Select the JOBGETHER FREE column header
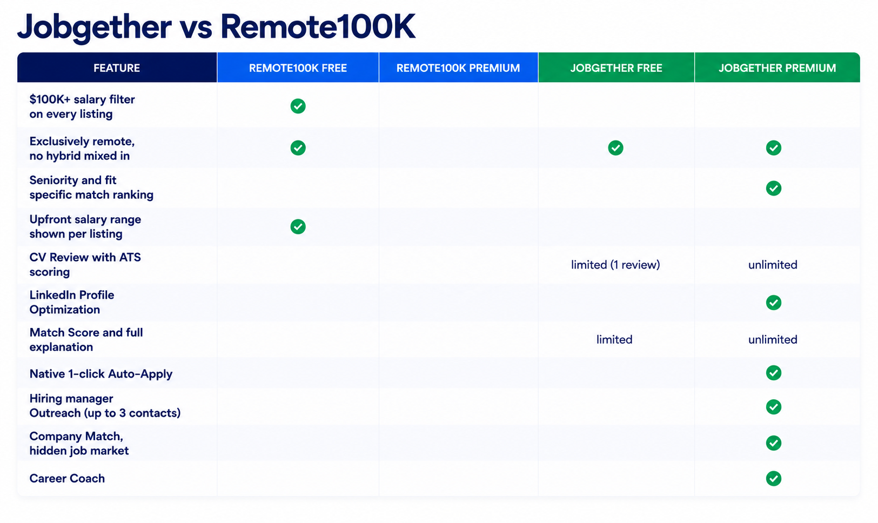 616,68
